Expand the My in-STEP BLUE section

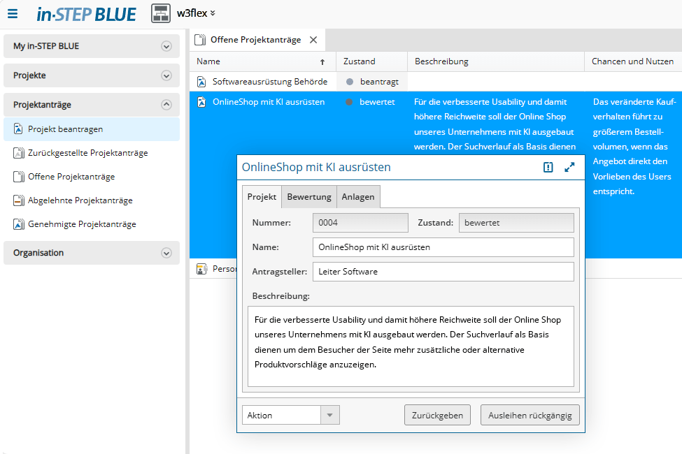(166, 47)
